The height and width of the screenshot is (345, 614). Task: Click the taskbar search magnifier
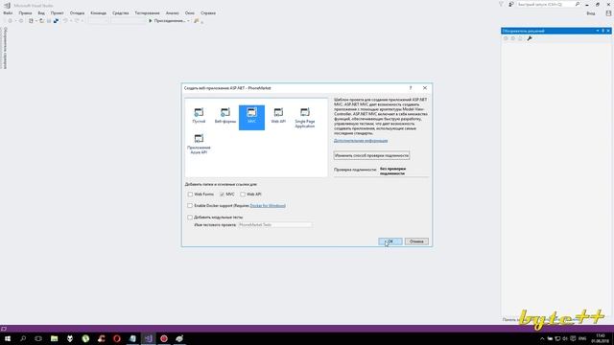click(x=23, y=338)
